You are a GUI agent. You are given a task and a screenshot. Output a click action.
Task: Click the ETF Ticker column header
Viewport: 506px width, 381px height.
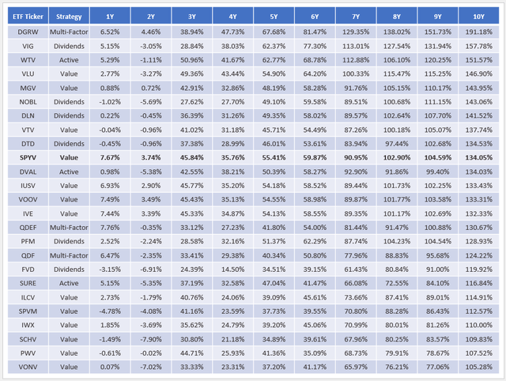coord(26,17)
